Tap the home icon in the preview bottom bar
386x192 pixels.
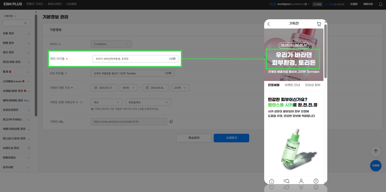point(271,181)
